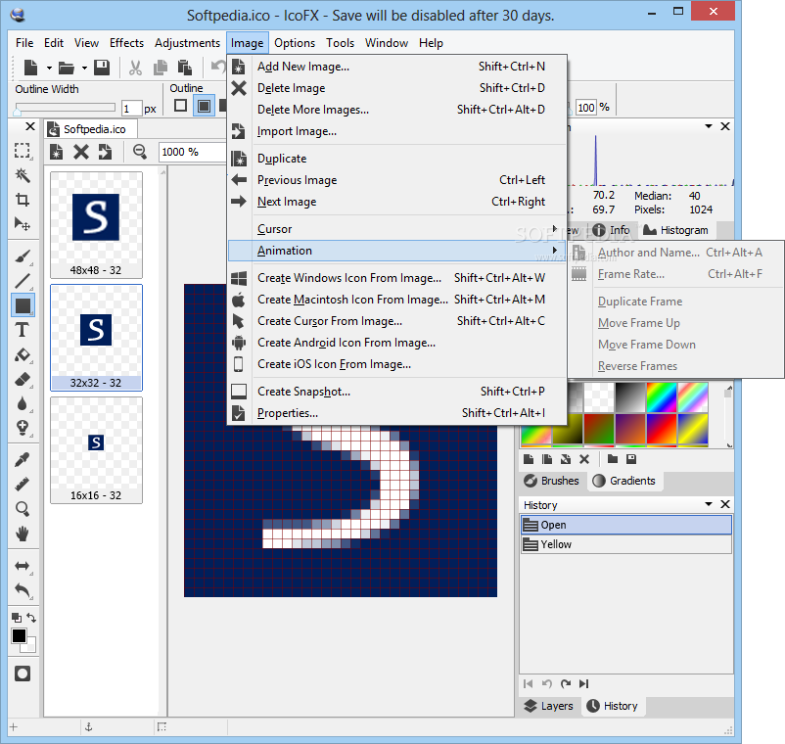Image resolution: width=785 pixels, height=744 pixels.
Task: Choose Import Image menu entry
Action: click(397, 130)
